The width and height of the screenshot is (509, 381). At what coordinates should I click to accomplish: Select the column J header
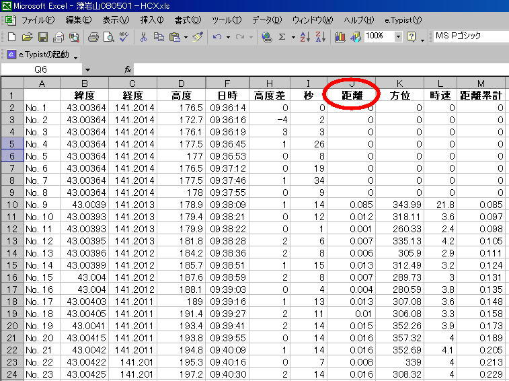coord(352,83)
